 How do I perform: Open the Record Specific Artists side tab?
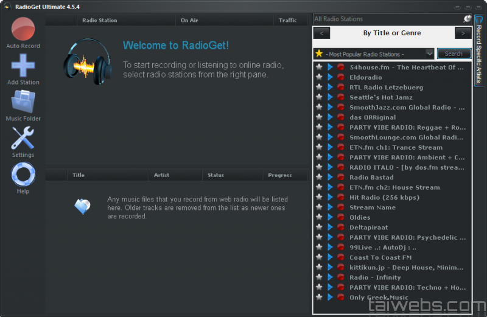479,51
